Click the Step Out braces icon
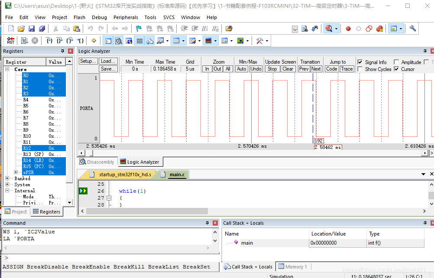 click(70, 41)
